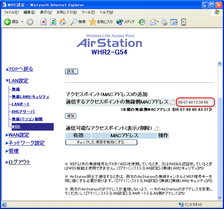Screen dimensions: 224x209
Task: Click the AirStation logo image
Action: 109,41
